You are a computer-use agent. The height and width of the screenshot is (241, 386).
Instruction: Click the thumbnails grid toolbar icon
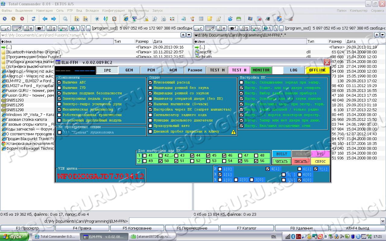172,19
